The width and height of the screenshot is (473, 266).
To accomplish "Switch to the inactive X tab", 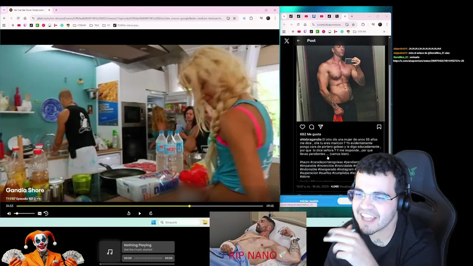I will coord(337,16).
